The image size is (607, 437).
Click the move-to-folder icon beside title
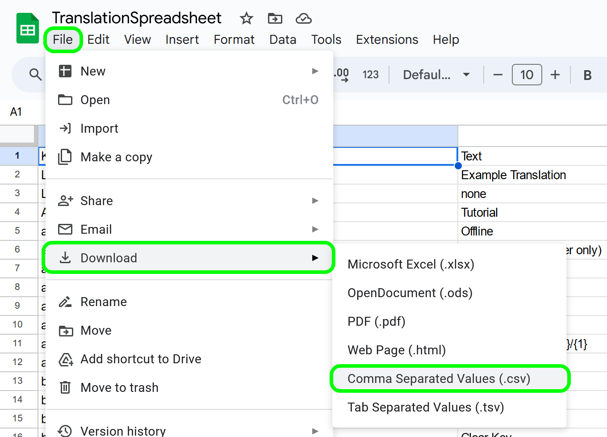275,19
